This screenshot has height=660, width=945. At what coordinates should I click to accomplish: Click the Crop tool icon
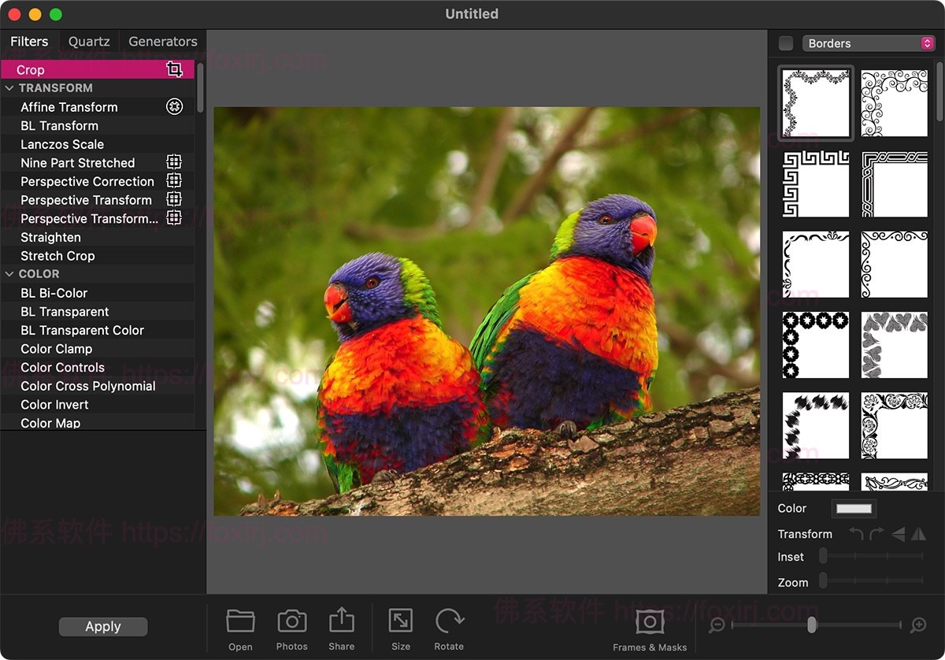175,69
